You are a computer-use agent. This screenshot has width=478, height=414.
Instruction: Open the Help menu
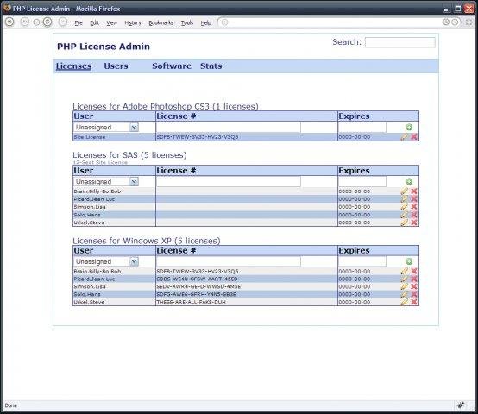coord(205,22)
